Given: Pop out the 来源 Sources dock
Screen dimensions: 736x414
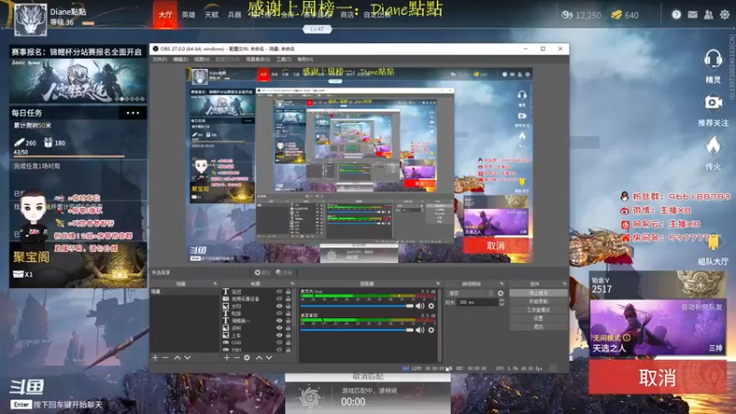Looking at the screenshot, I should click(292, 283).
